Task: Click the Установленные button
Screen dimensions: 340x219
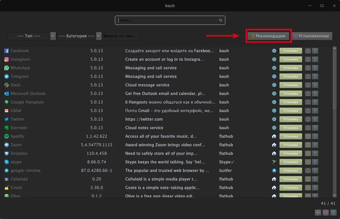Action: (311, 36)
